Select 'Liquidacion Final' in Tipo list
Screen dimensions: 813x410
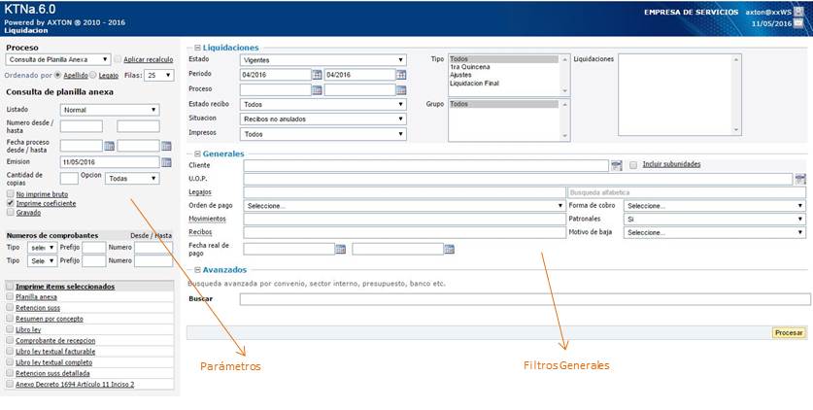(477, 83)
